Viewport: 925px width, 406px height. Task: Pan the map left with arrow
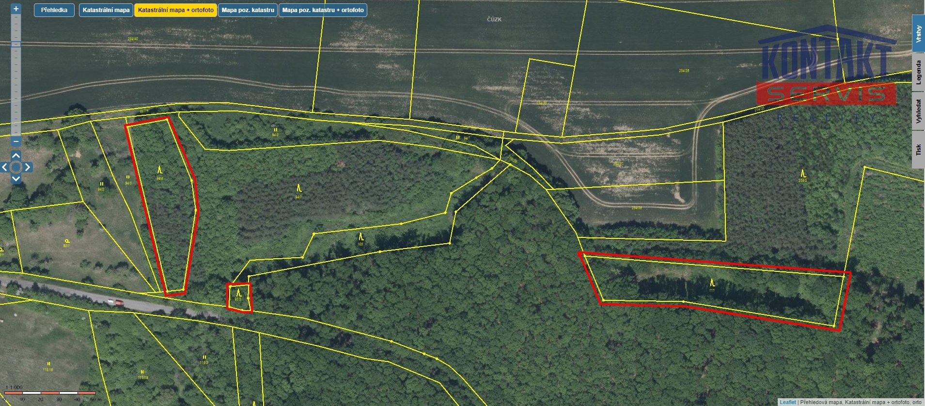[x=4, y=167]
